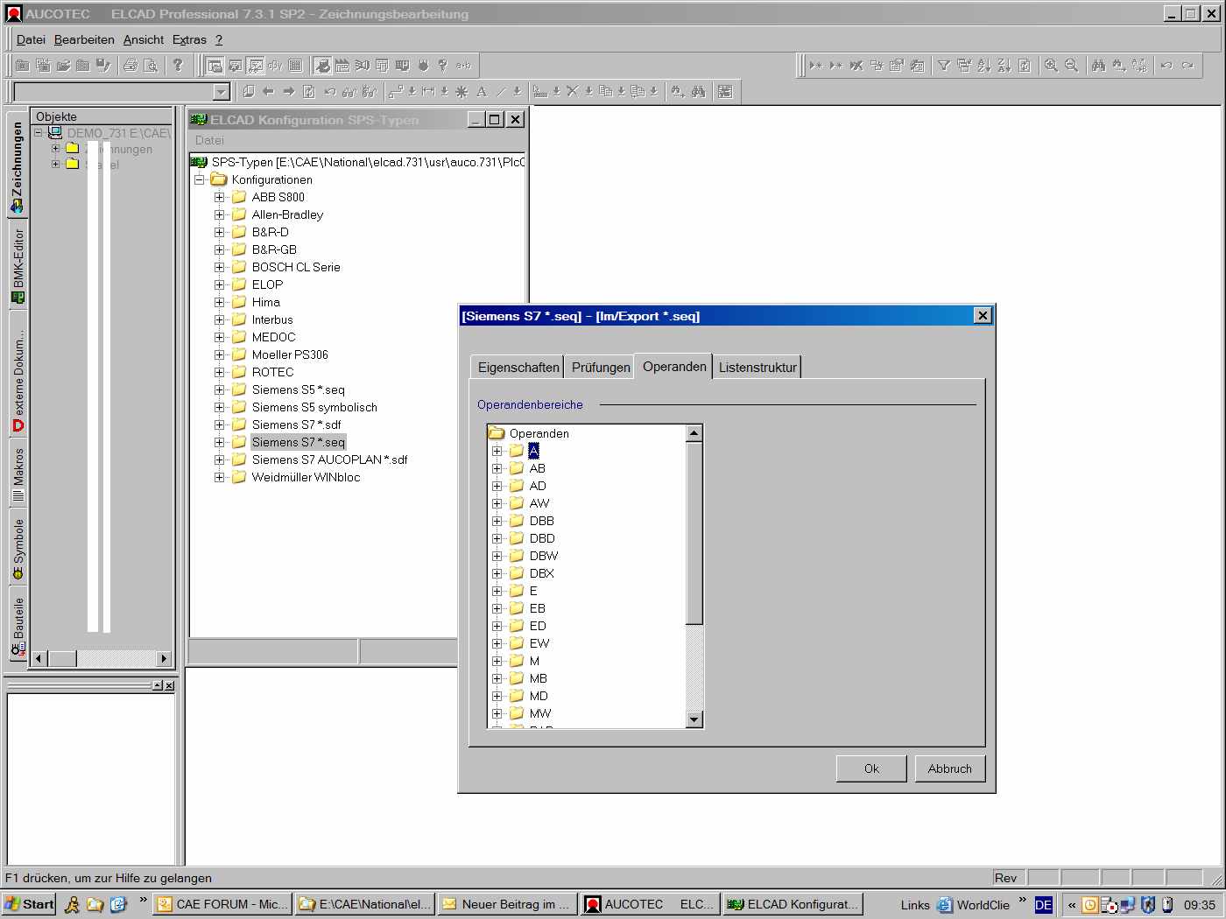Open print preview from the toolbar

pyautogui.click(x=151, y=65)
